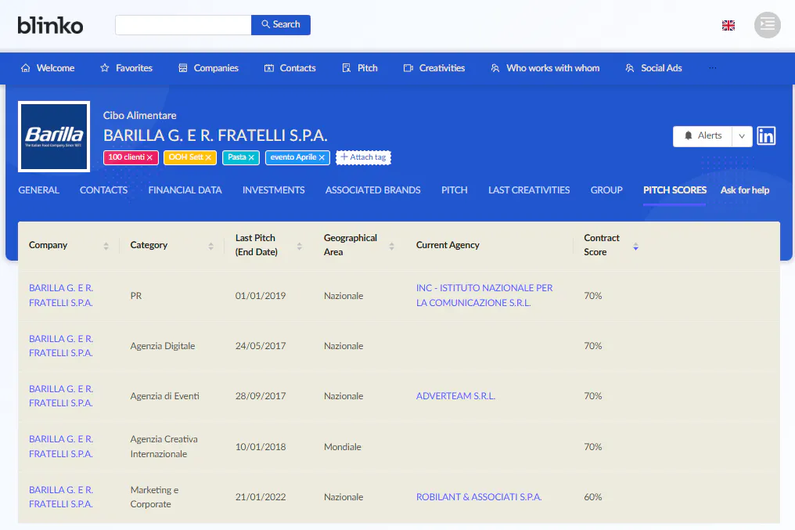Expand the Alerts dropdown arrow

click(x=742, y=136)
